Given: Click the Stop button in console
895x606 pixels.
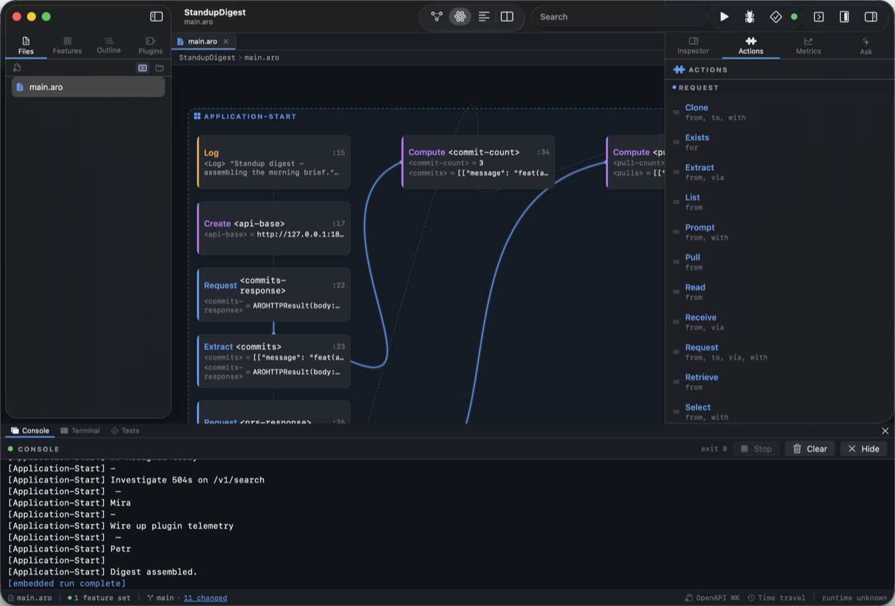Looking at the screenshot, I should (756, 449).
